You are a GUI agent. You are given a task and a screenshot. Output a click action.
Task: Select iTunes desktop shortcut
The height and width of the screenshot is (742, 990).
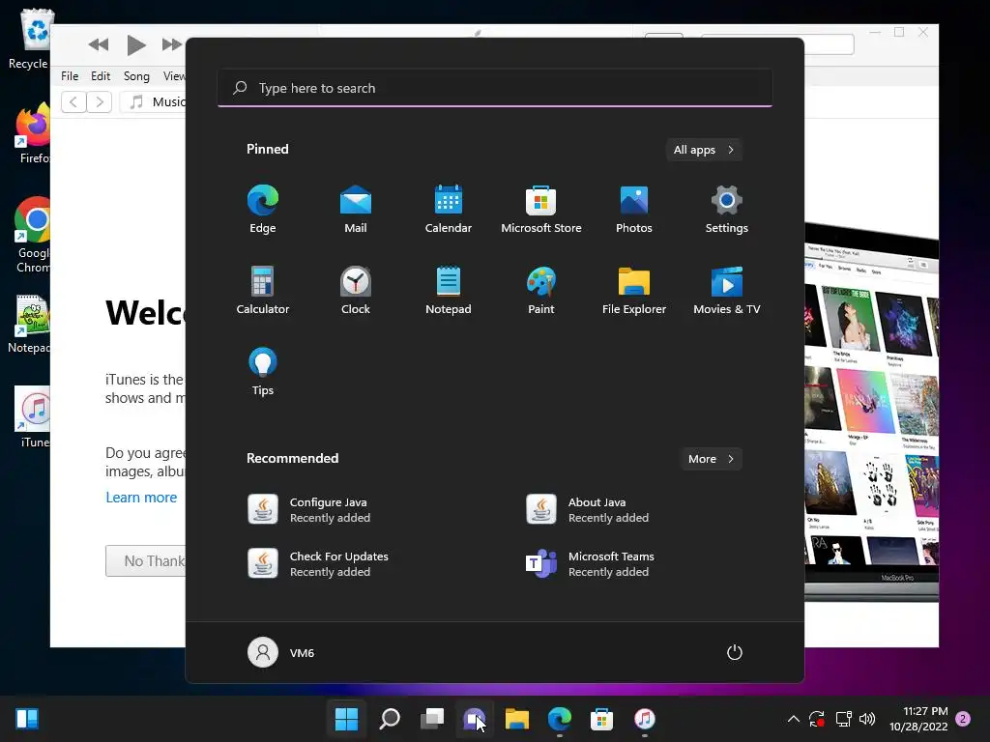(33, 417)
